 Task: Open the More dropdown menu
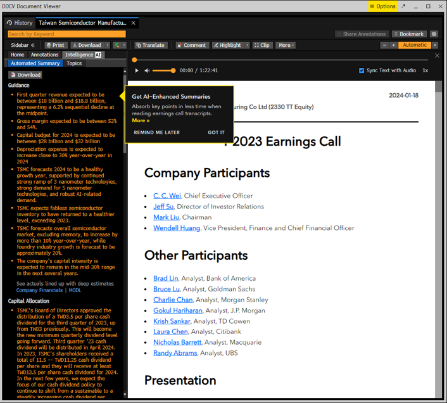286,46
